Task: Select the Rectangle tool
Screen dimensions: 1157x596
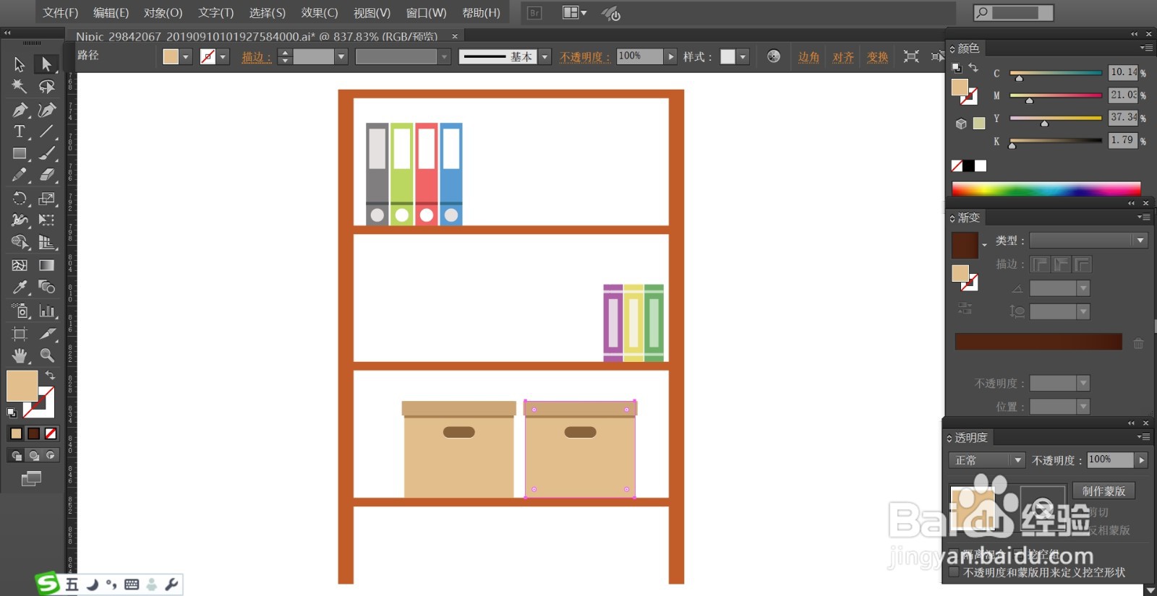Action: coord(20,154)
